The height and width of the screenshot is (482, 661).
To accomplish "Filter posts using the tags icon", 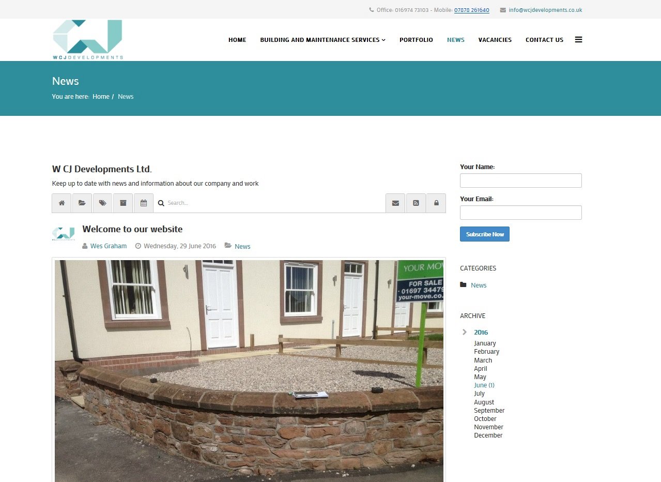I will coord(102,203).
